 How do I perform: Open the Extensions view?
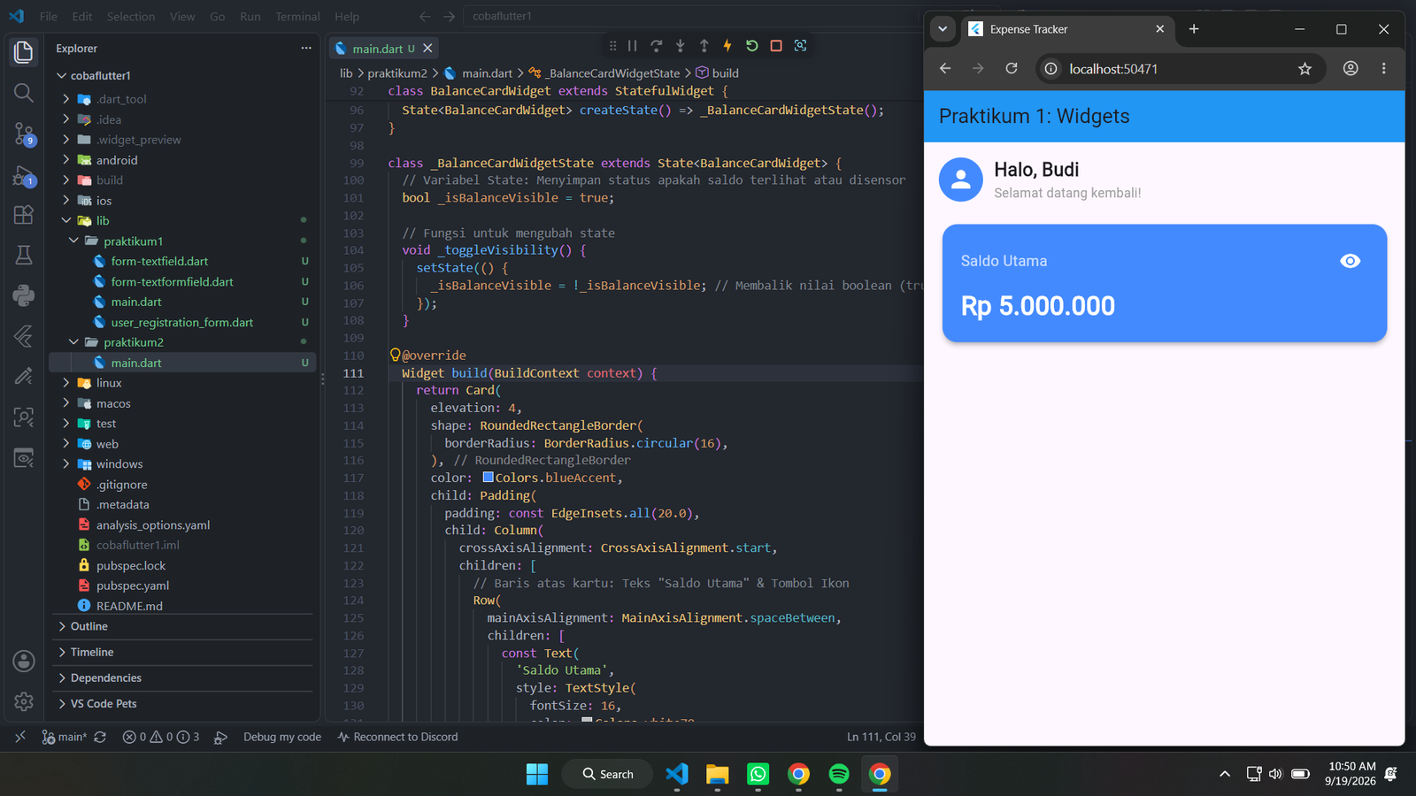coord(24,215)
